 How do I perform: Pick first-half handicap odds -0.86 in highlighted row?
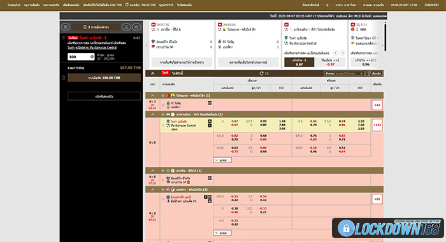click(x=313, y=121)
